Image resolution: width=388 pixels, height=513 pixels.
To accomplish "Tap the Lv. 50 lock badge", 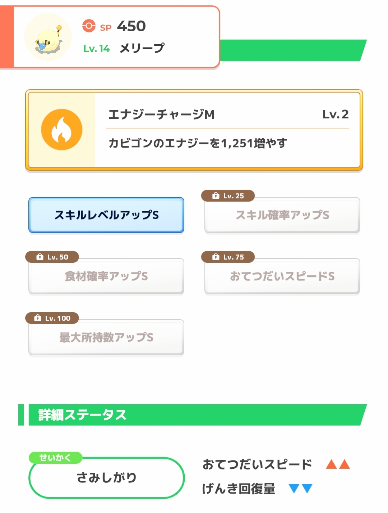I will pos(52,257).
